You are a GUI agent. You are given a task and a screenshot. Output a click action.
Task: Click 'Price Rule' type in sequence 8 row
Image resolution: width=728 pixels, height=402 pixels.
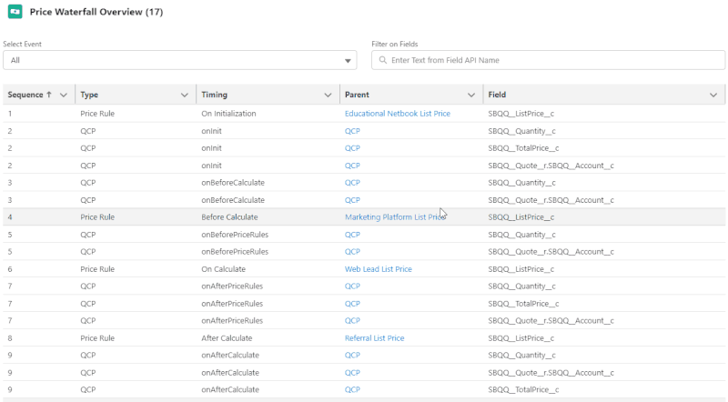pyautogui.click(x=97, y=338)
